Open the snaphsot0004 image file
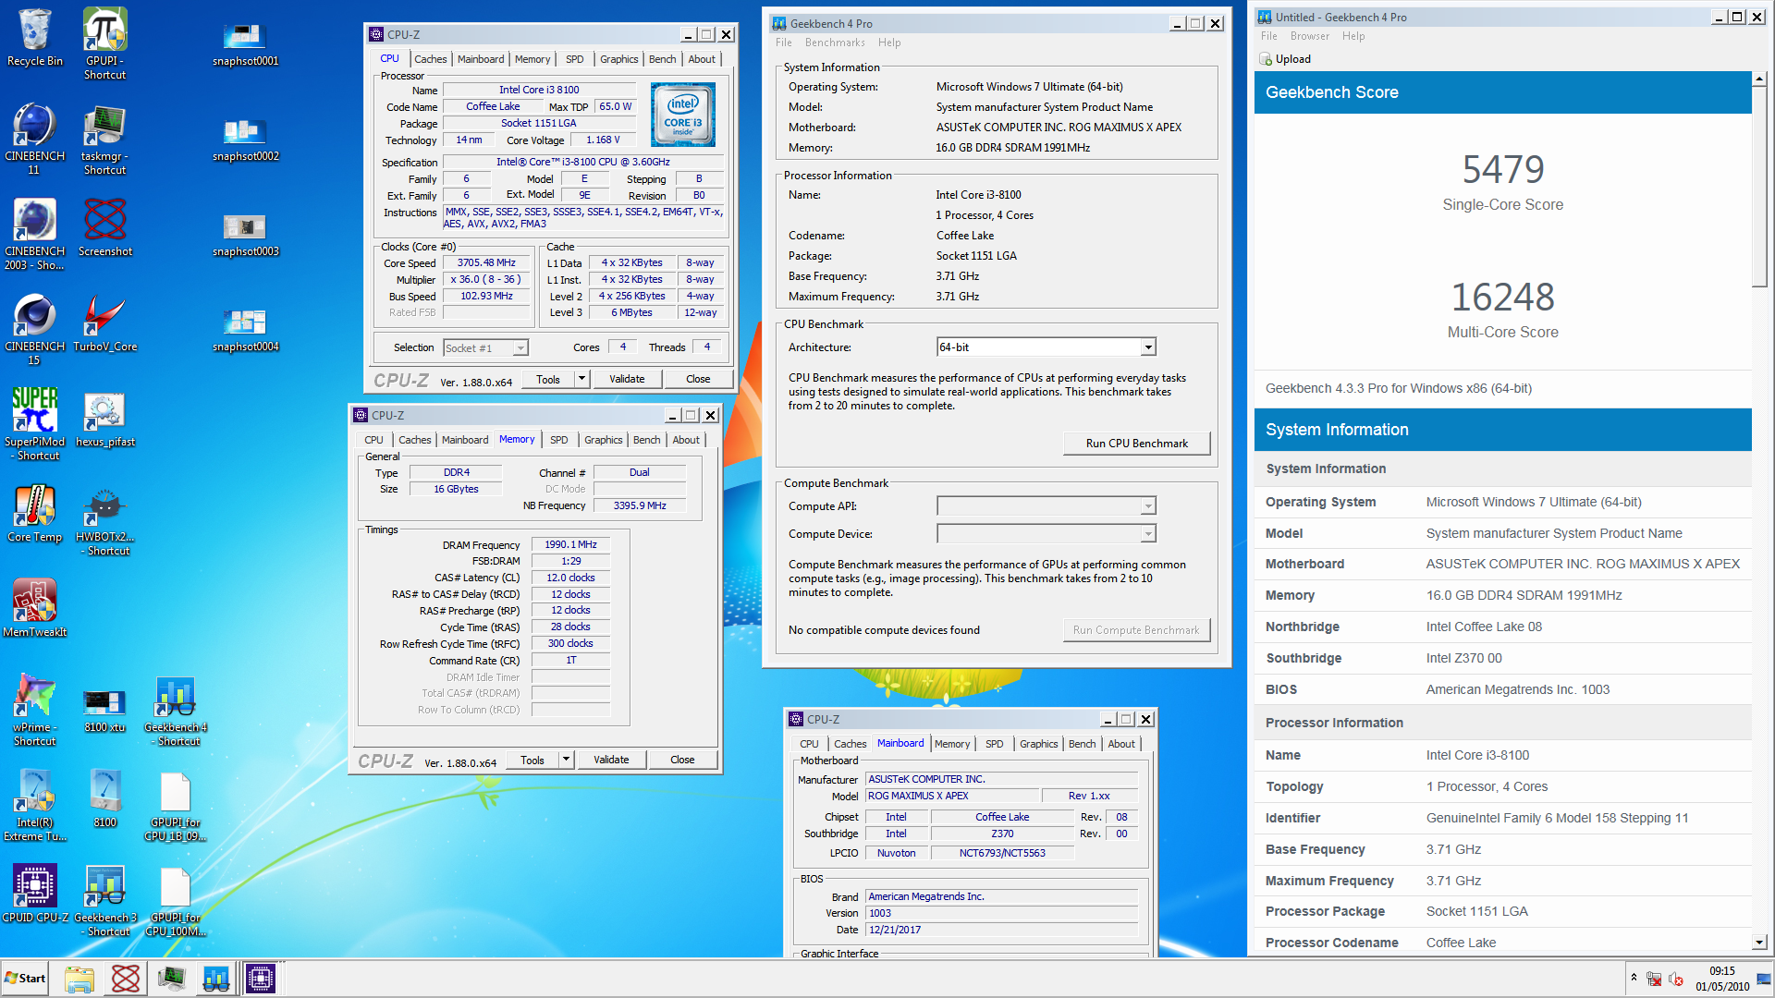This screenshot has width=1775, height=998. tap(245, 329)
